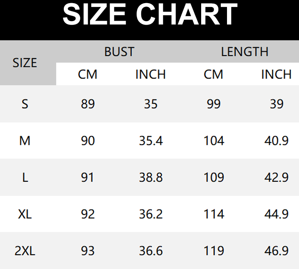Select the 42.9 length inch value

click(276, 178)
